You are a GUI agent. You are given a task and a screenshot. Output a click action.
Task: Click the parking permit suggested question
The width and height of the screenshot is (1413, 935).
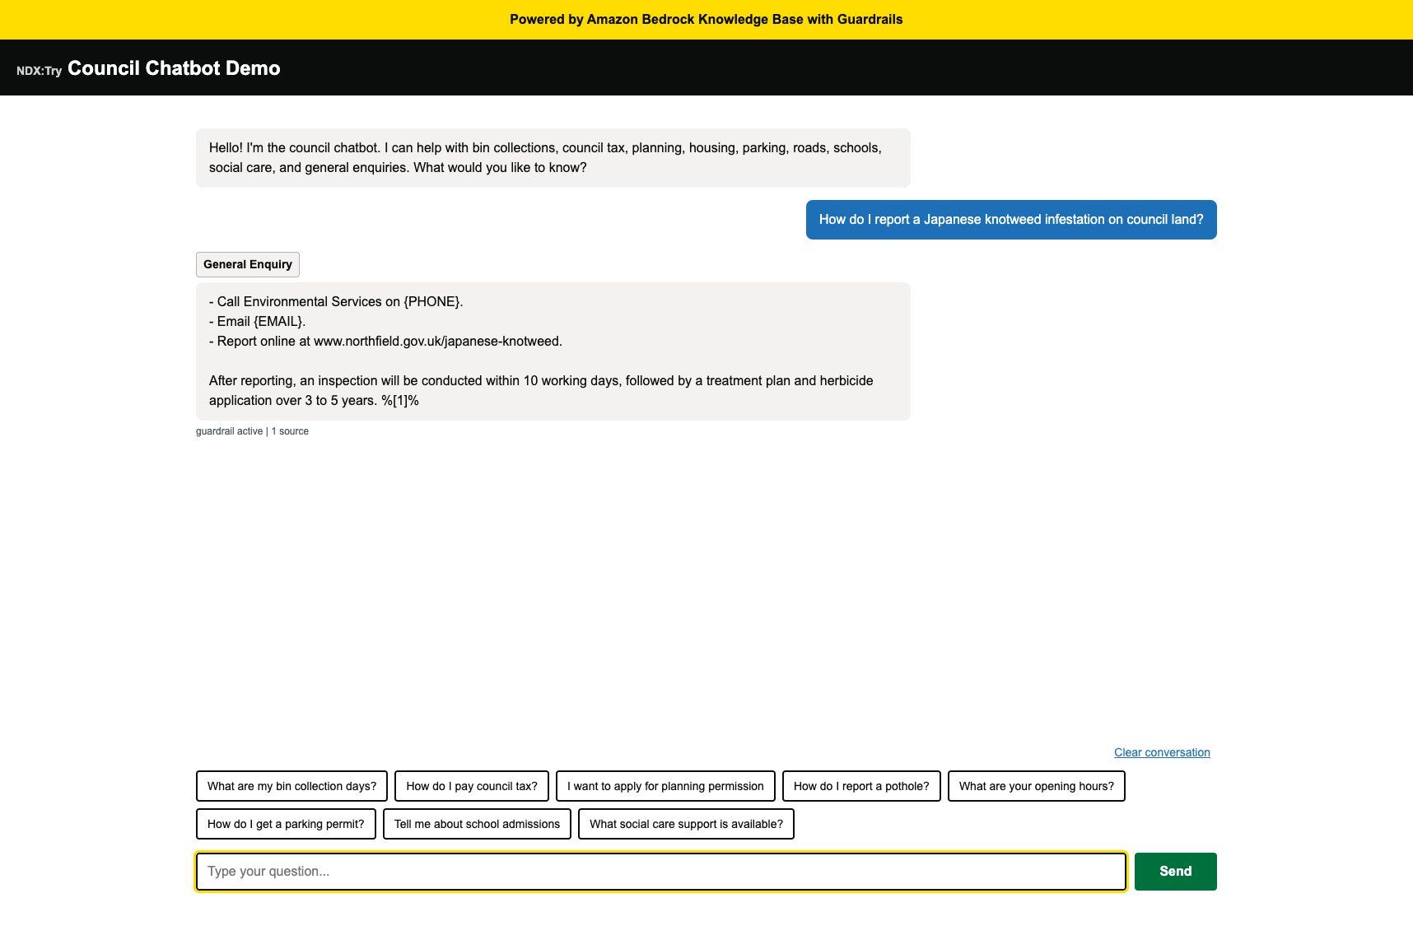(x=286, y=823)
